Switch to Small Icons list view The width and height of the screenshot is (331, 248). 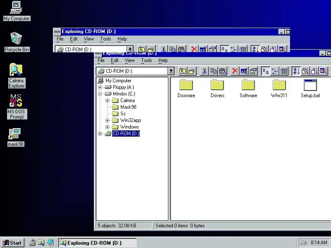tap(275, 71)
